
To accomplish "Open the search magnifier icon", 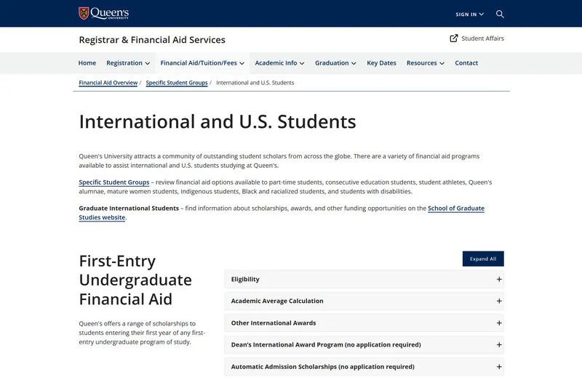I will pyautogui.click(x=500, y=14).
